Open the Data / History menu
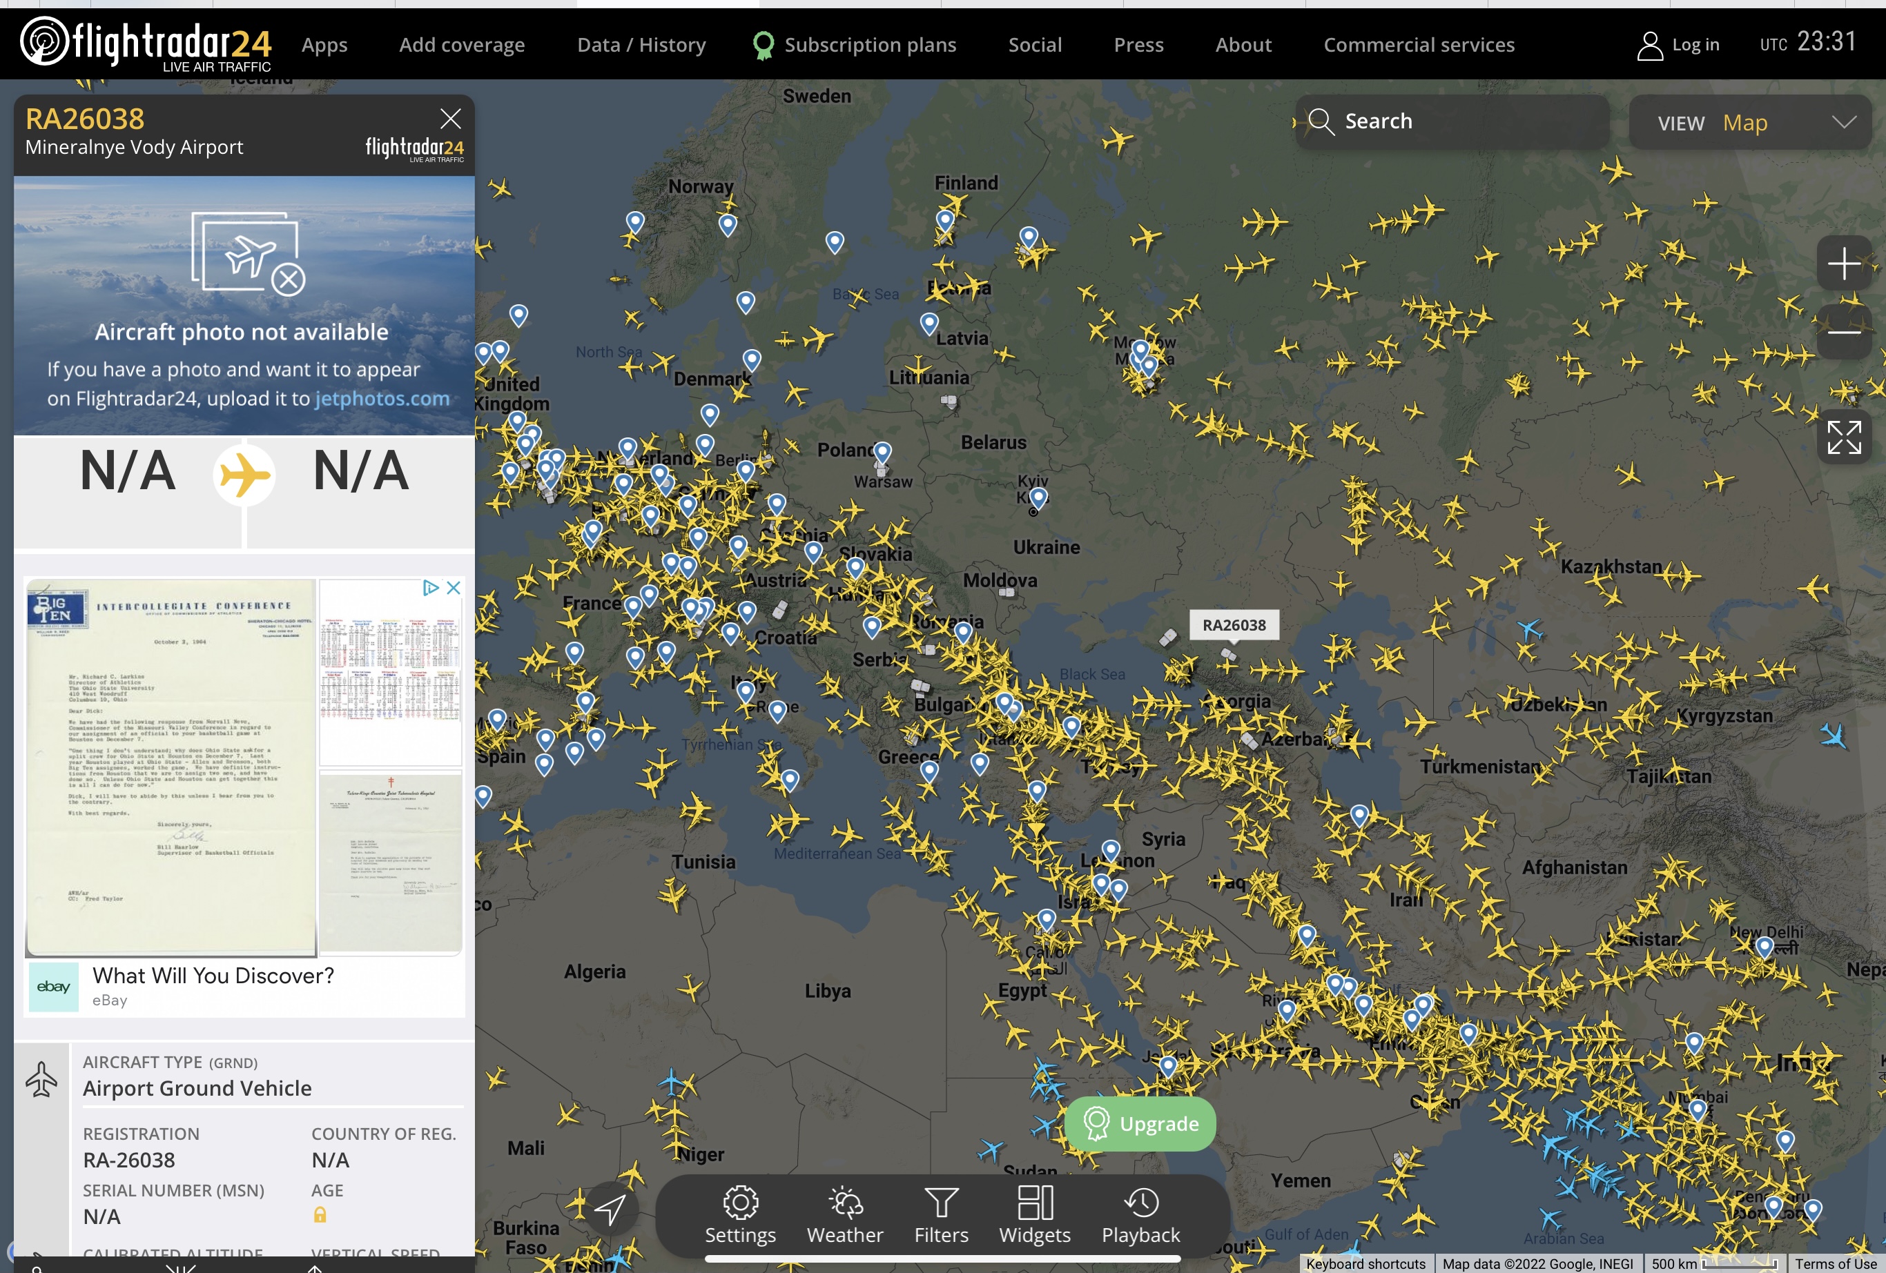Screen dimensions: 1886x1273 [x=641, y=45]
